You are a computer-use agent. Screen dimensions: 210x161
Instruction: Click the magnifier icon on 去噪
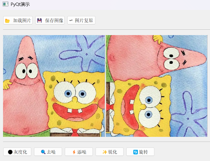tap(43, 152)
